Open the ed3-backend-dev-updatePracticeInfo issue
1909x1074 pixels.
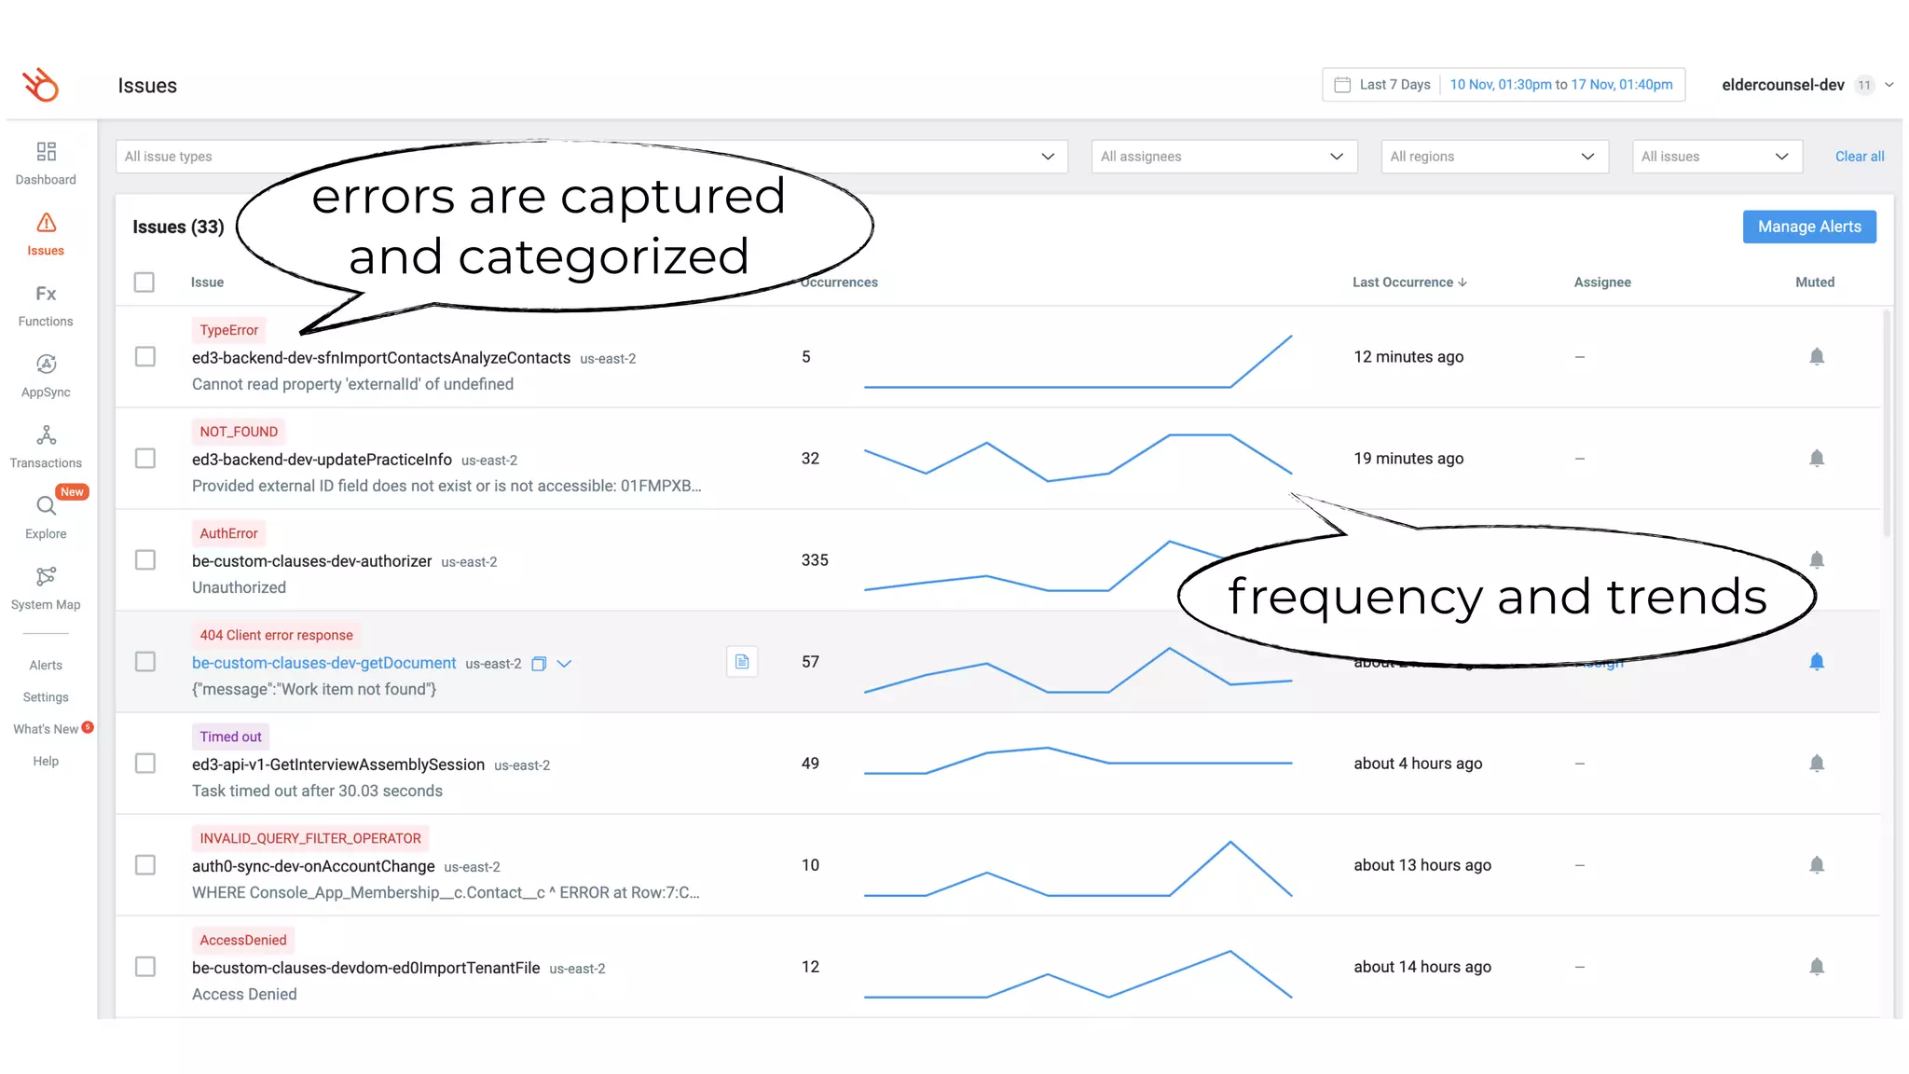click(322, 460)
